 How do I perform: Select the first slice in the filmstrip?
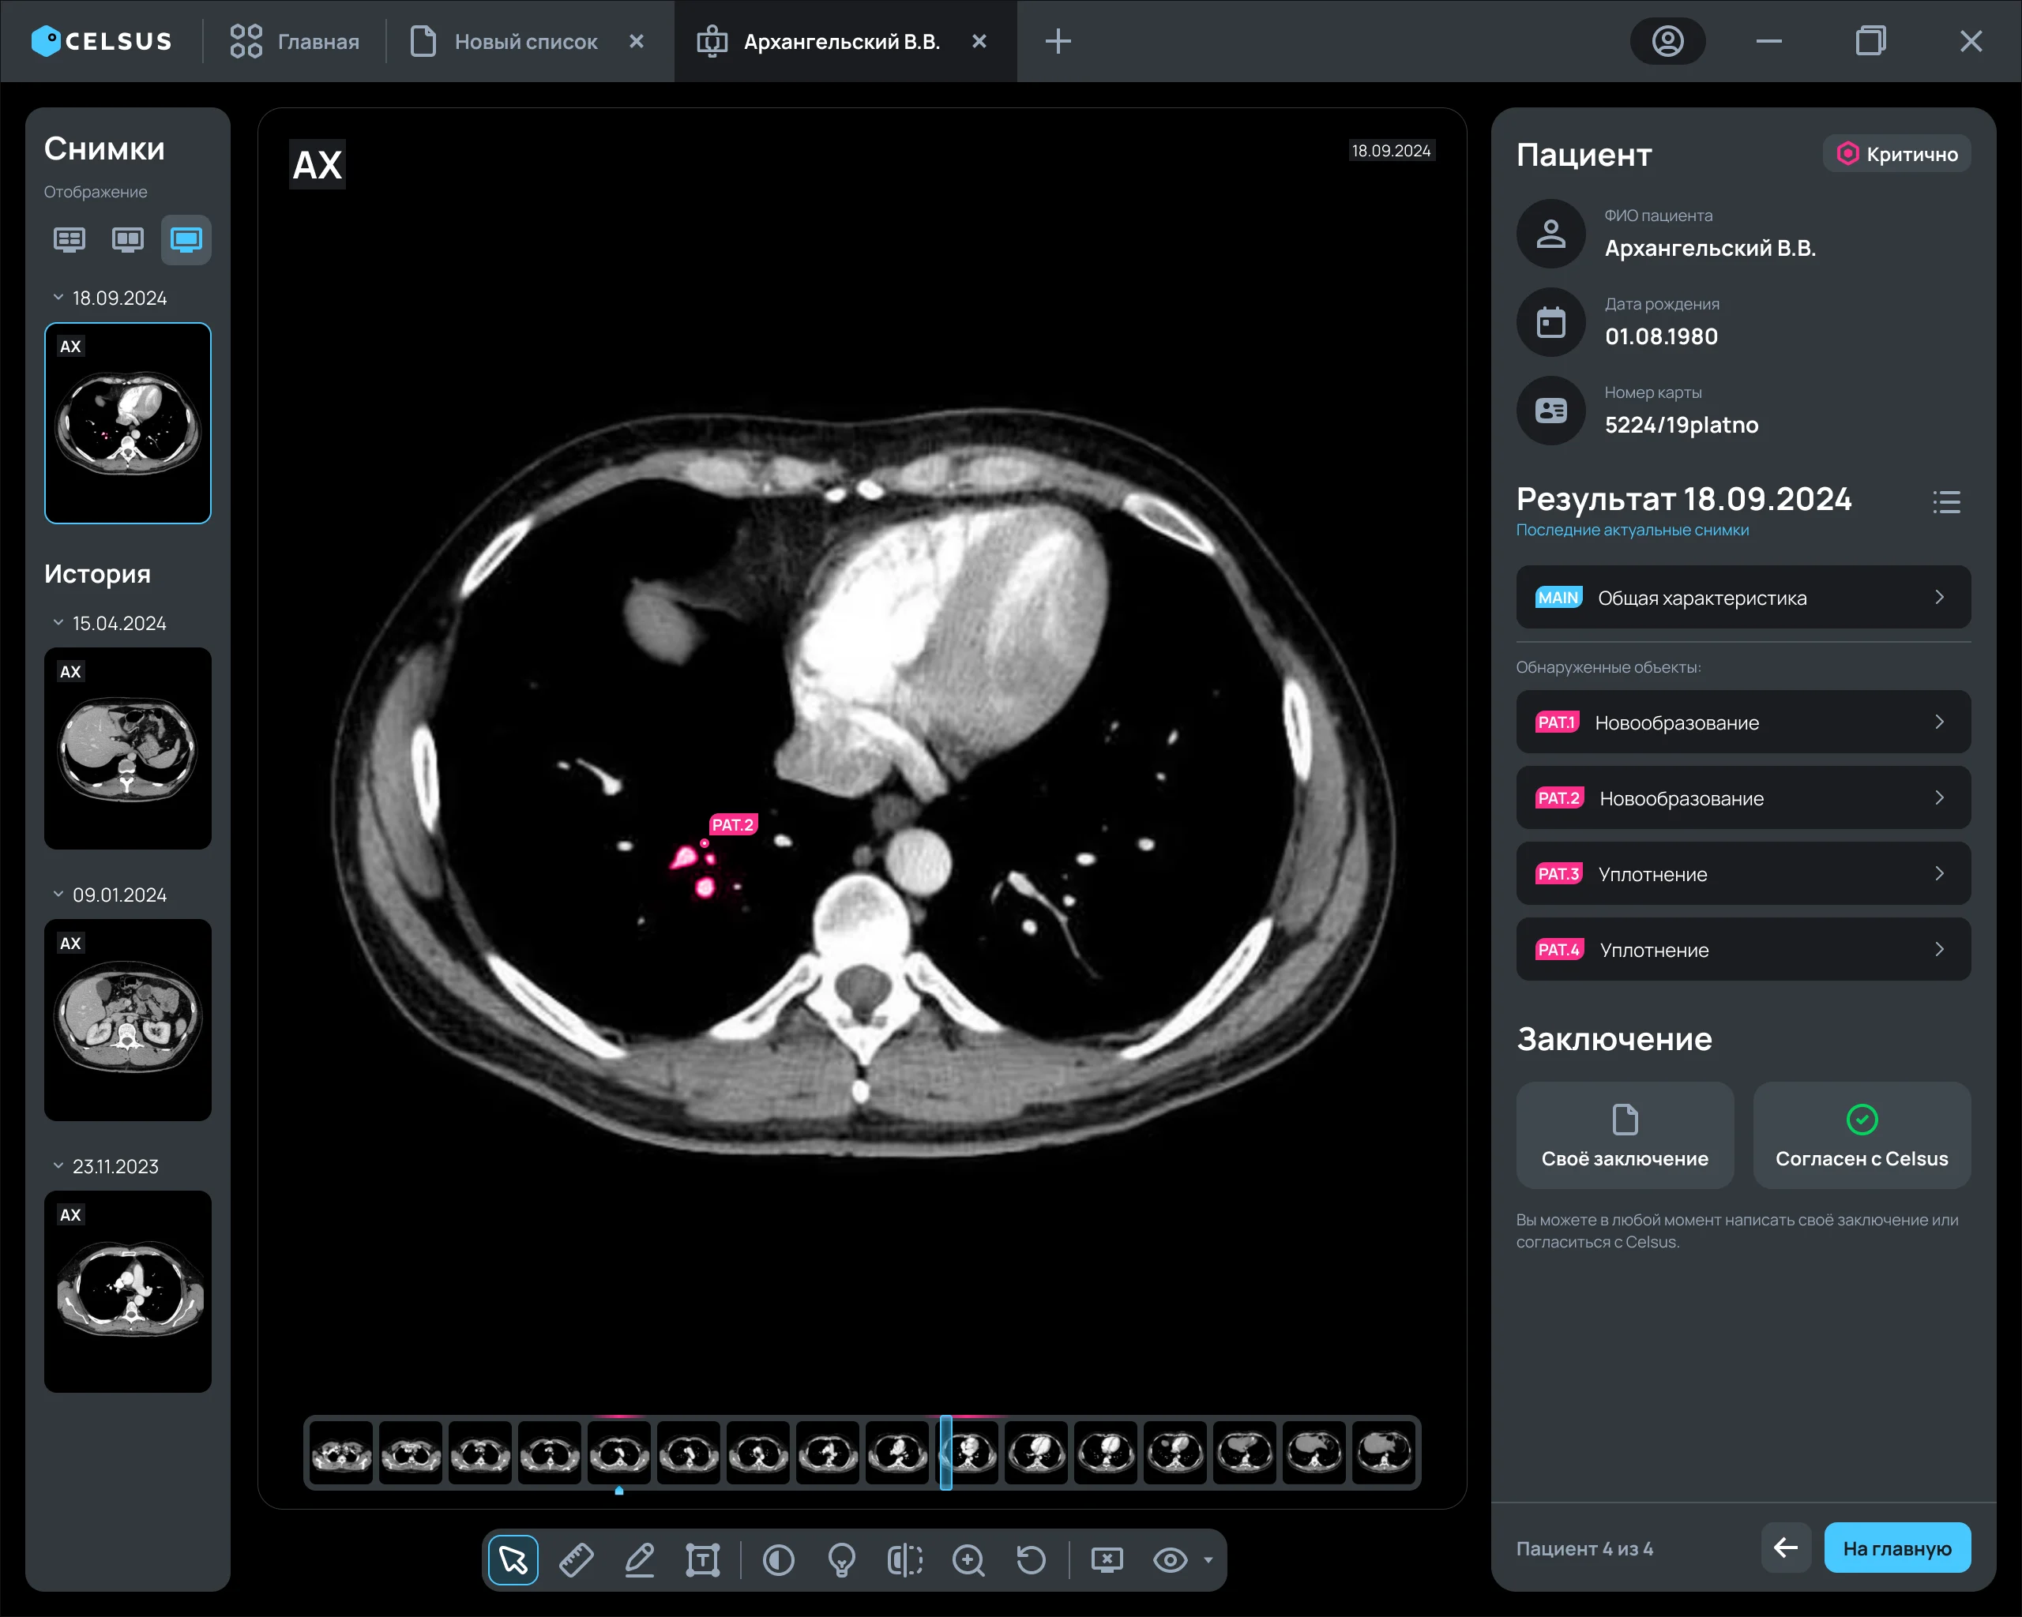pos(341,1453)
